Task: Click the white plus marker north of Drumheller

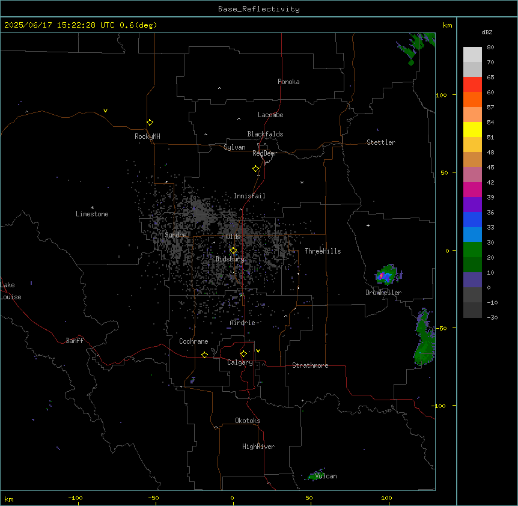Action: [x=368, y=225]
